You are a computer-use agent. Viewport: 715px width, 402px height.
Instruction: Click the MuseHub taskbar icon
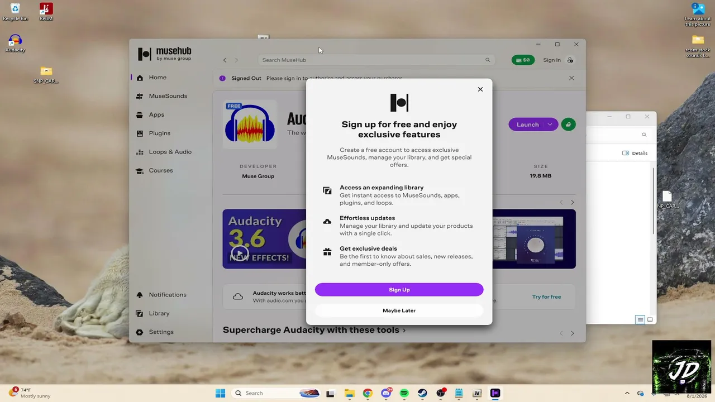click(495, 394)
